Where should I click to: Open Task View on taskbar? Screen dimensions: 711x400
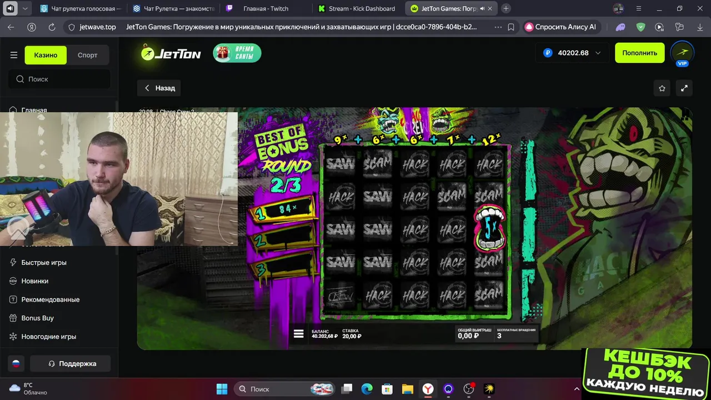[347, 389]
